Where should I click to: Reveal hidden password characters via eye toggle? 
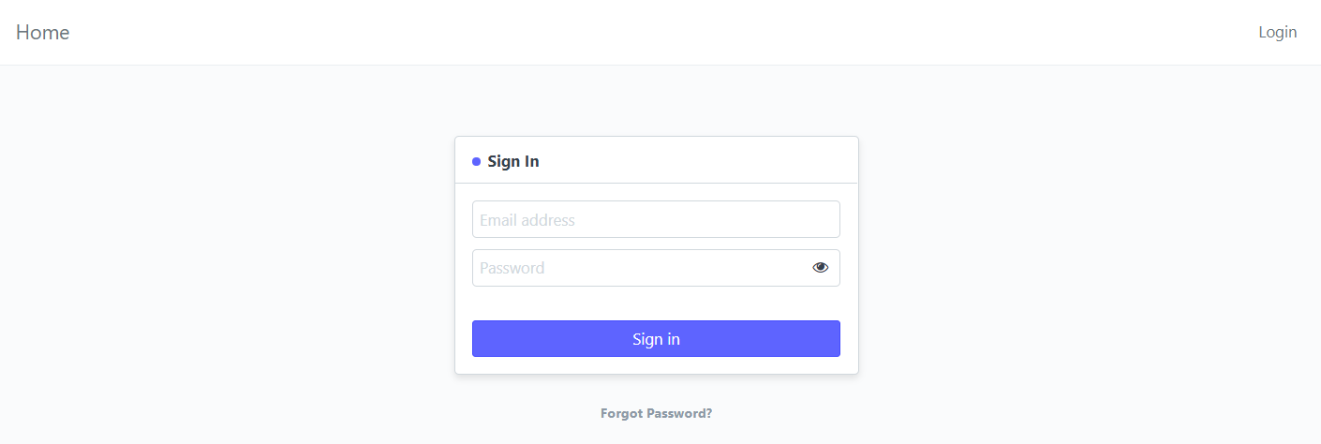(x=821, y=267)
